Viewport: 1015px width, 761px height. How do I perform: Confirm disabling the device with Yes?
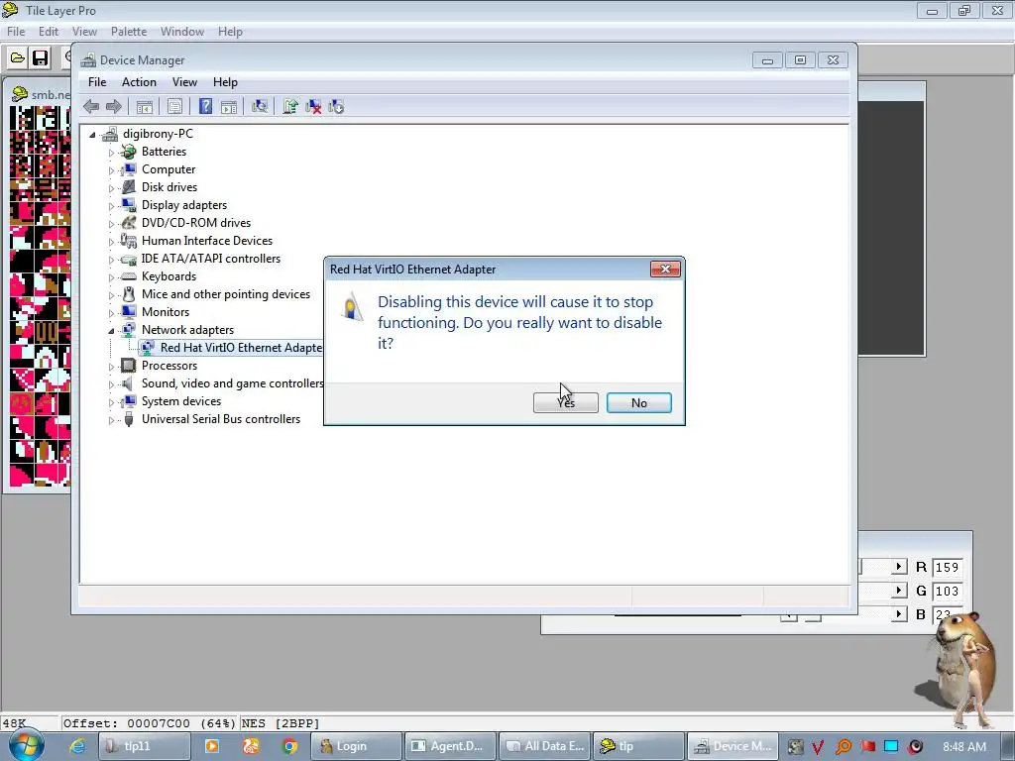coord(566,402)
